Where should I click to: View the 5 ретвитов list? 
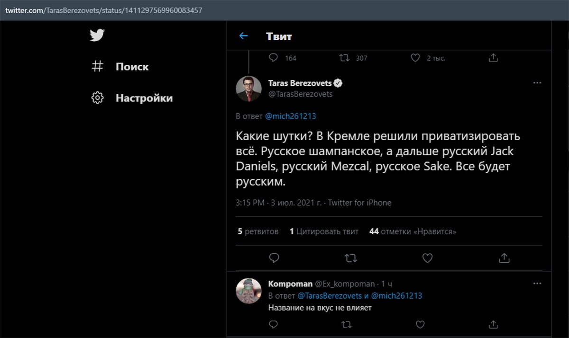(x=258, y=231)
